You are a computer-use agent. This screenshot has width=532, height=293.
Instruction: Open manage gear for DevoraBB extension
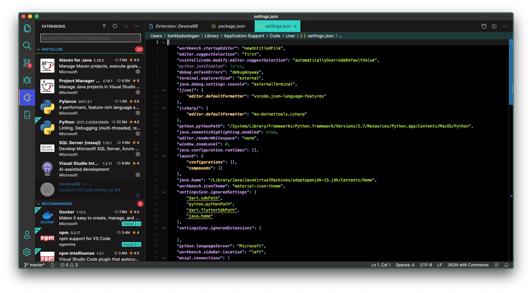point(138,195)
